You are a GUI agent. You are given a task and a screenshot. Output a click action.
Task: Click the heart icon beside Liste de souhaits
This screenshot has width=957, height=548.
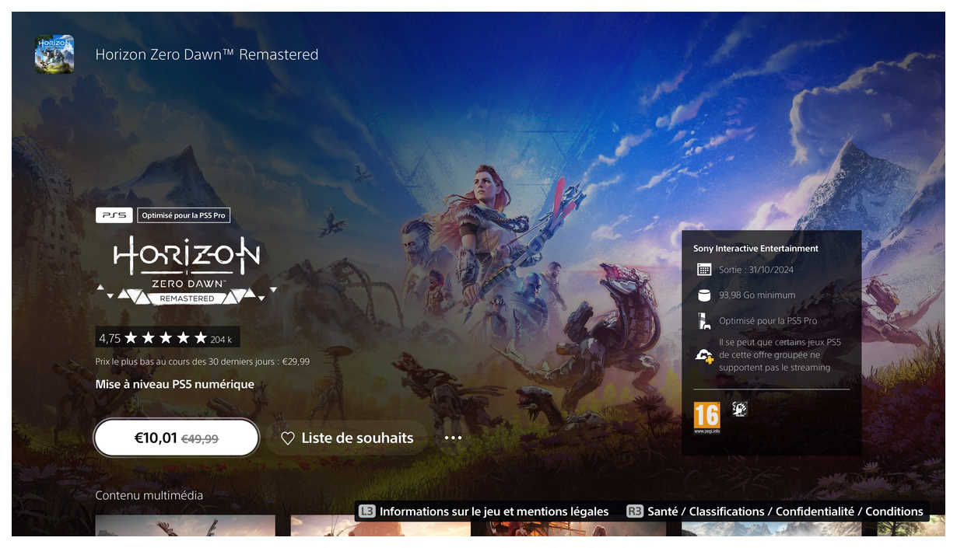(288, 438)
